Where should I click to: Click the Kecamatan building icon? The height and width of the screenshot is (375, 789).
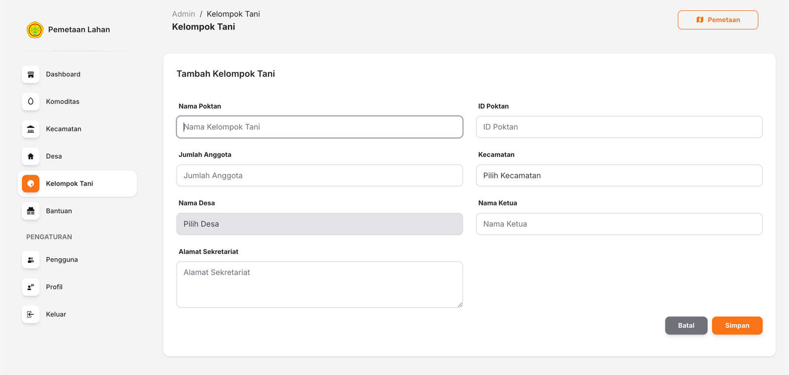[31, 129]
